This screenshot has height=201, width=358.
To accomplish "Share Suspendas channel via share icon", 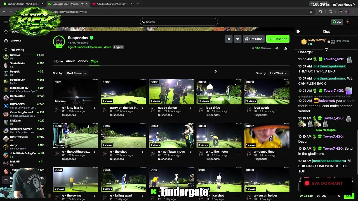I will [277, 48].
